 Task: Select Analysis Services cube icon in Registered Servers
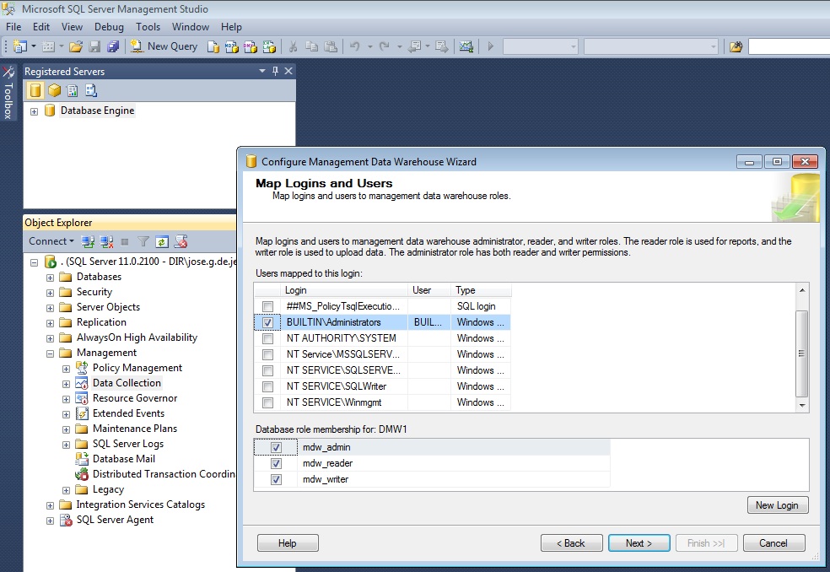click(54, 90)
